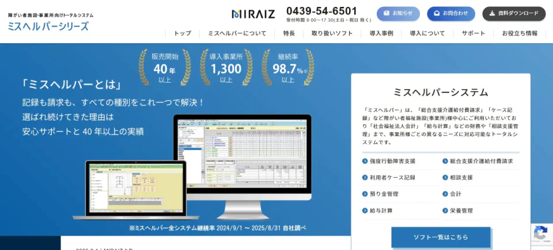Image resolution: width=553 pixels, height=250 pixels.
Task: Click the envelope icon in お問合わせ
Action: coord(437,13)
